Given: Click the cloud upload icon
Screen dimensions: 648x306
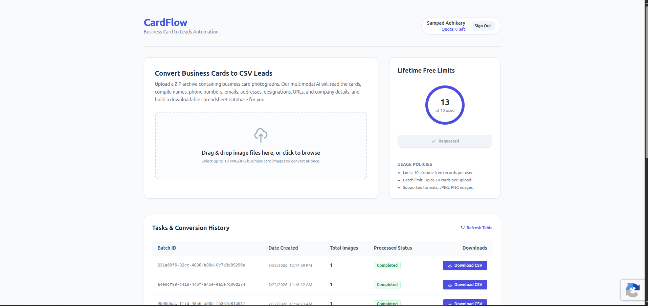Looking at the screenshot, I should click(261, 135).
